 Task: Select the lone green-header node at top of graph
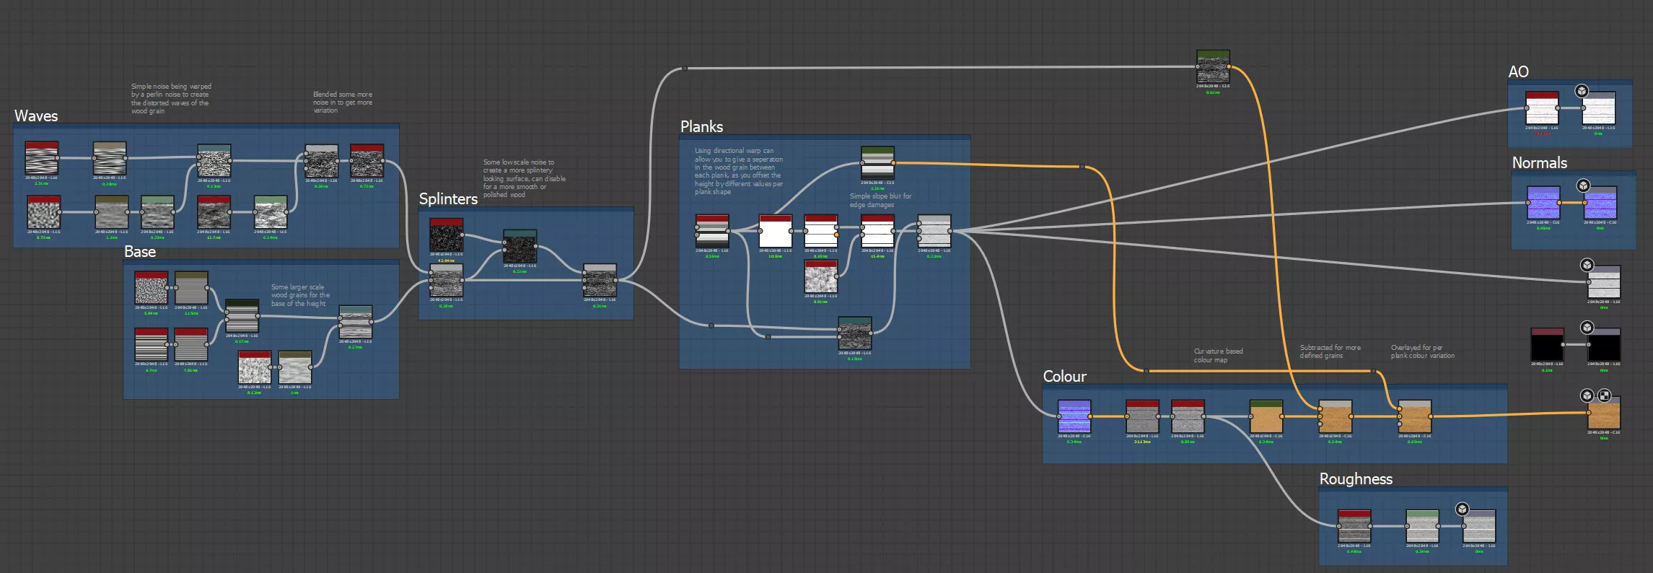(x=1213, y=68)
